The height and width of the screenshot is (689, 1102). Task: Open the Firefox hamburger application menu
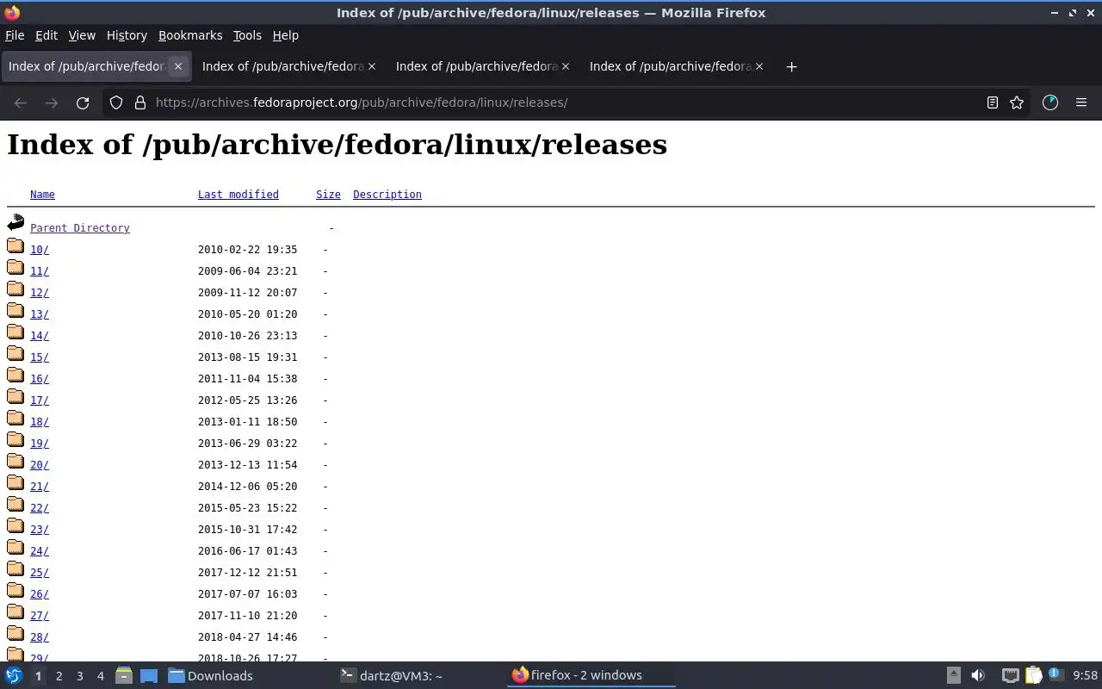coord(1081,102)
